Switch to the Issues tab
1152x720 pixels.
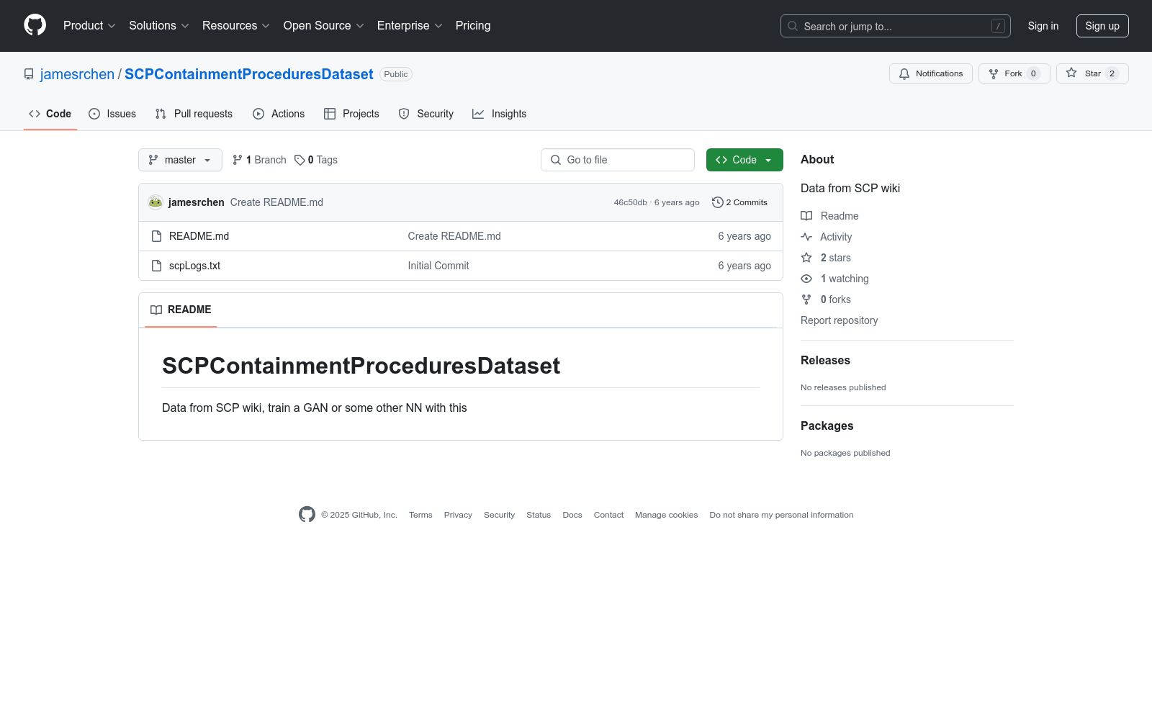(112, 114)
